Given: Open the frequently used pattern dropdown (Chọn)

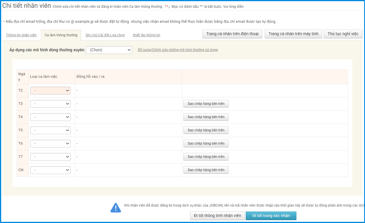Looking at the screenshot, I should click(x=109, y=50).
